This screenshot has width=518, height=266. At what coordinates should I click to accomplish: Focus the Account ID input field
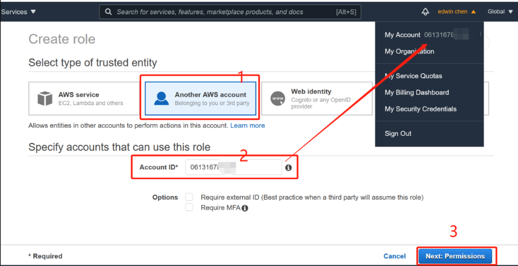pos(234,167)
